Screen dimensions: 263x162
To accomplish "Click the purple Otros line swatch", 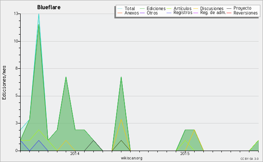I will click(x=142, y=13).
